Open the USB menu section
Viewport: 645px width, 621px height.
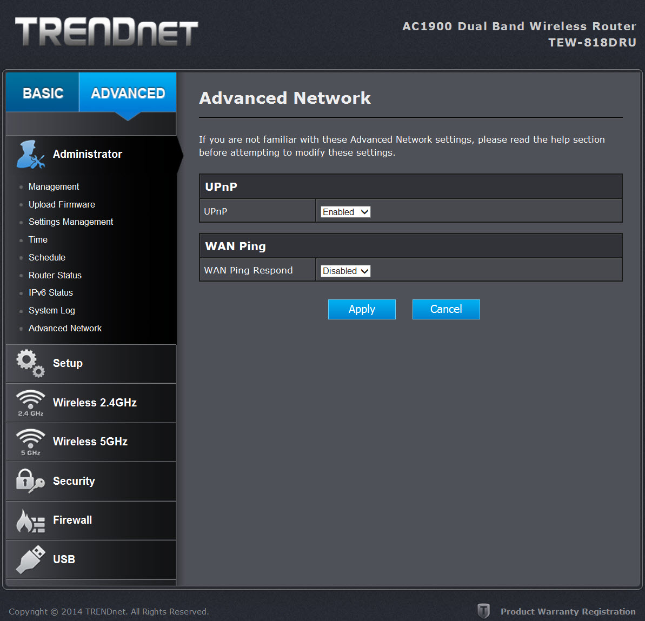point(91,560)
